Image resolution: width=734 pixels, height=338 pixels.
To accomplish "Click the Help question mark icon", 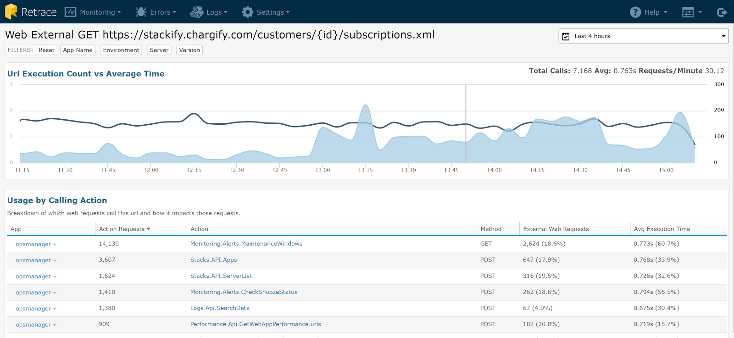I will [635, 12].
